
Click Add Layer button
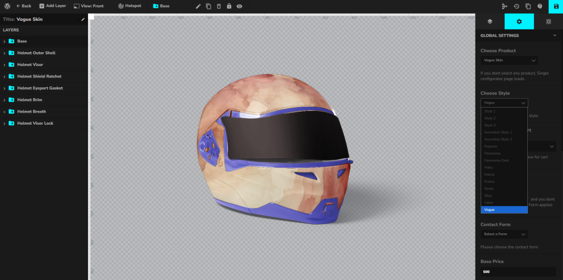point(53,6)
